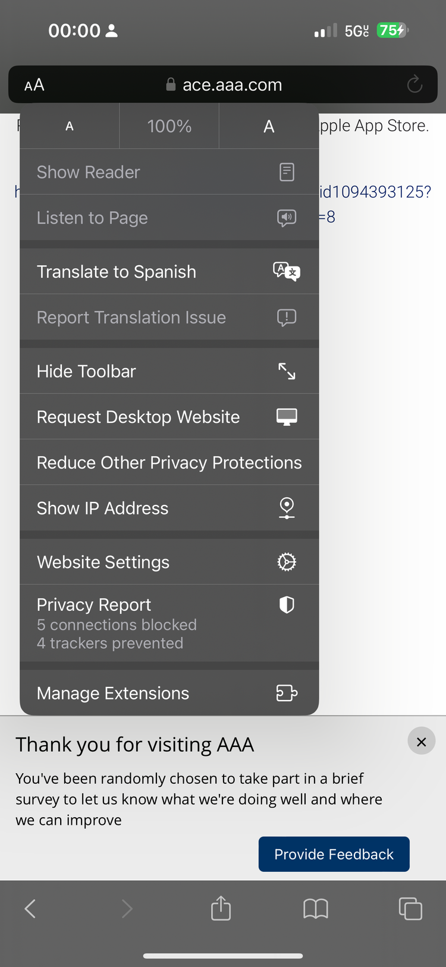The width and height of the screenshot is (446, 967).
Task: Click Provide Feedback button
Action: click(334, 854)
